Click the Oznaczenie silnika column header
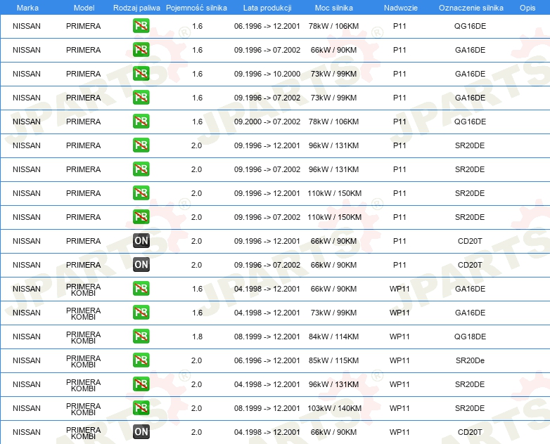Image resolution: width=550 pixels, height=444 pixels. pos(471,8)
